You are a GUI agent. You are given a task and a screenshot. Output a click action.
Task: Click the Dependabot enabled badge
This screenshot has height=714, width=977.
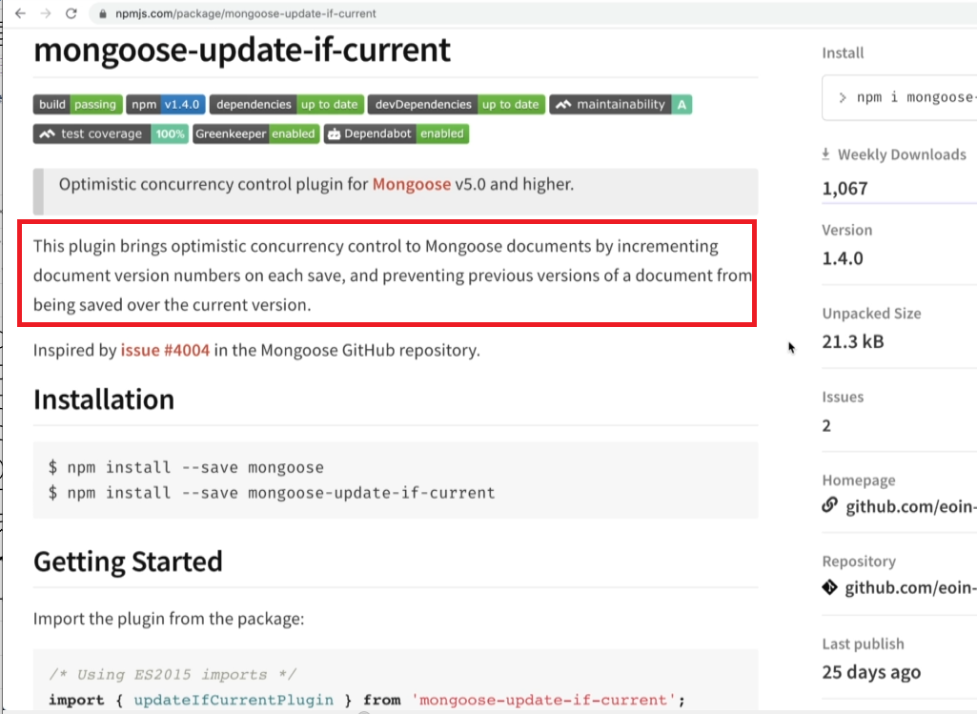coord(397,133)
